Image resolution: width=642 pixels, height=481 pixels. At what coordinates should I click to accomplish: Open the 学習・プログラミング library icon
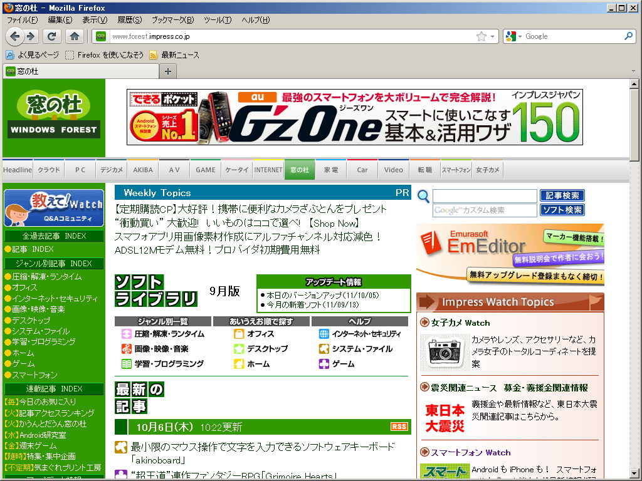tap(127, 364)
